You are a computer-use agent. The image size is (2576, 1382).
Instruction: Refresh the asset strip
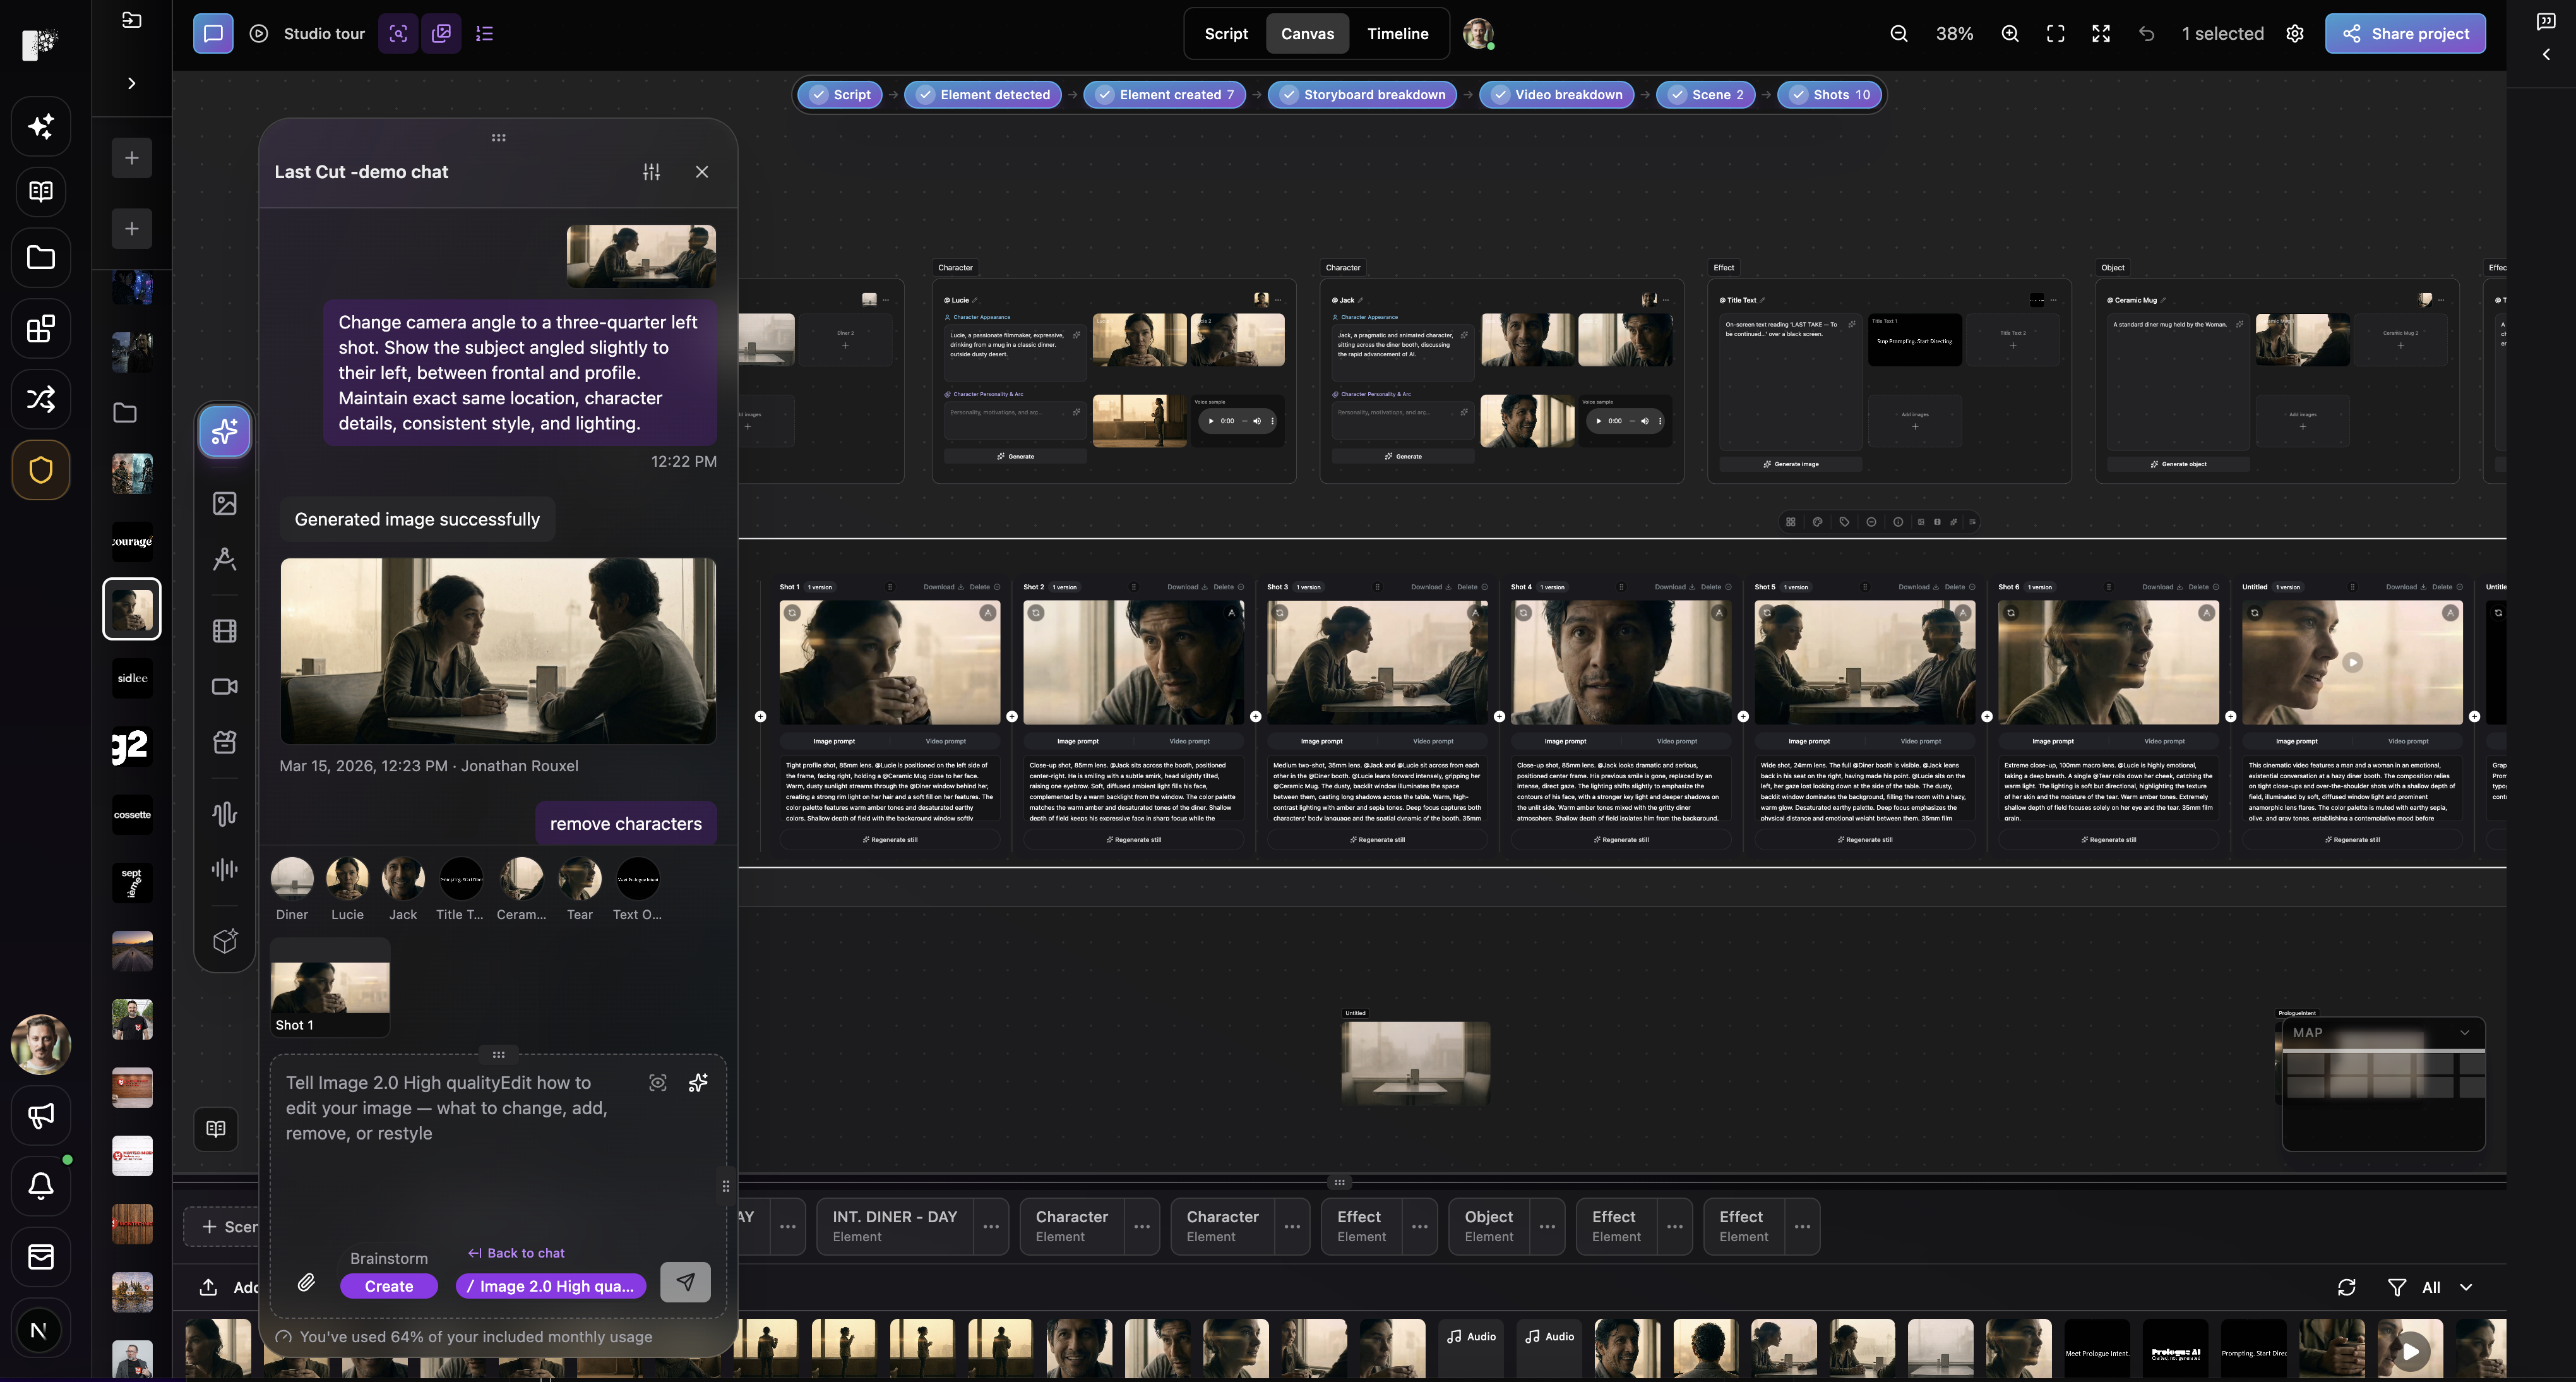(x=2347, y=1287)
